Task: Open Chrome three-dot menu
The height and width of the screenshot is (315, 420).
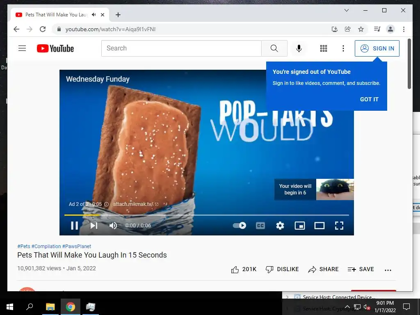Action: (404, 29)
